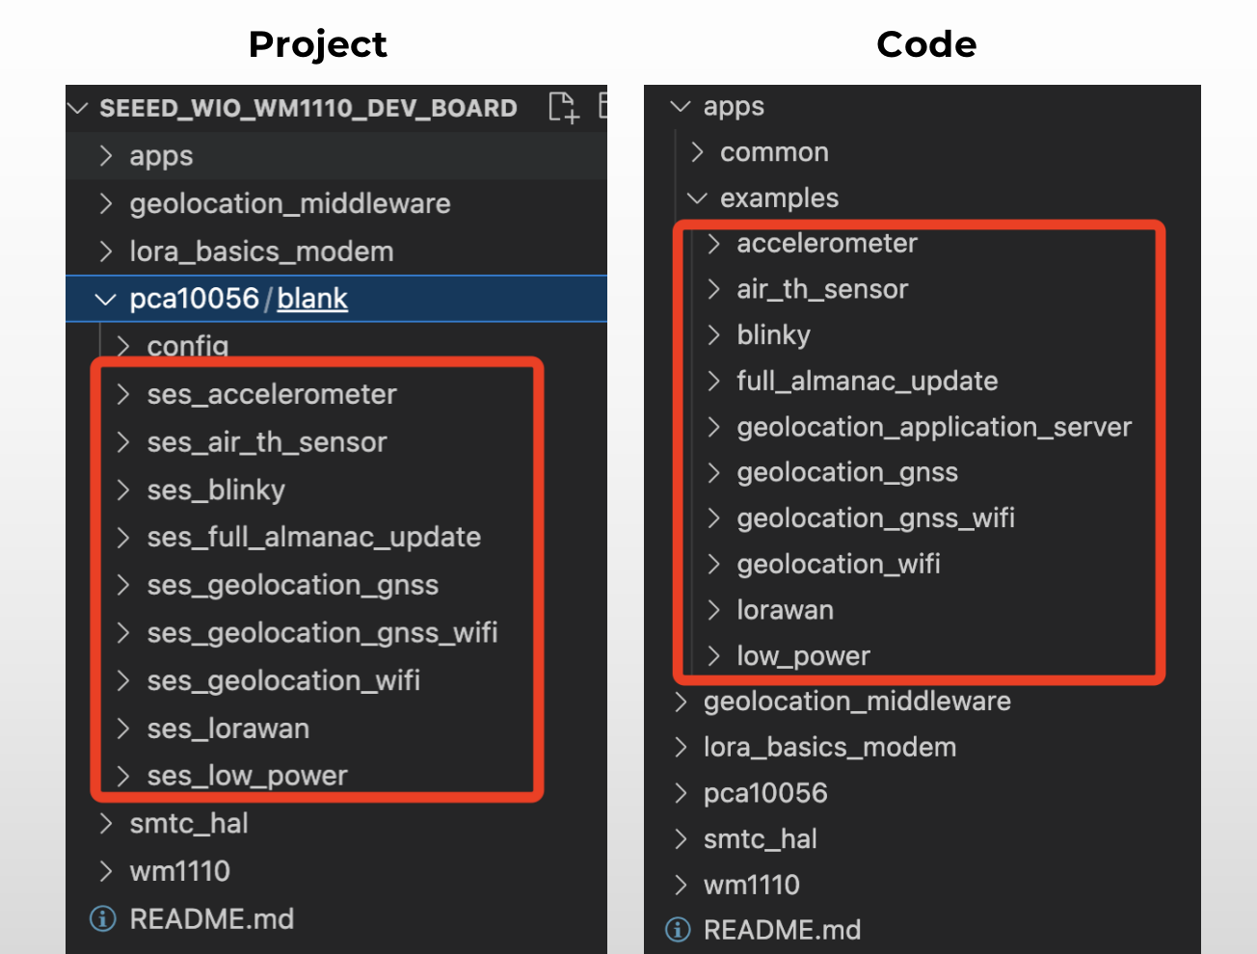
Task: Expand the config folder chevron
Action: (123, 346)
